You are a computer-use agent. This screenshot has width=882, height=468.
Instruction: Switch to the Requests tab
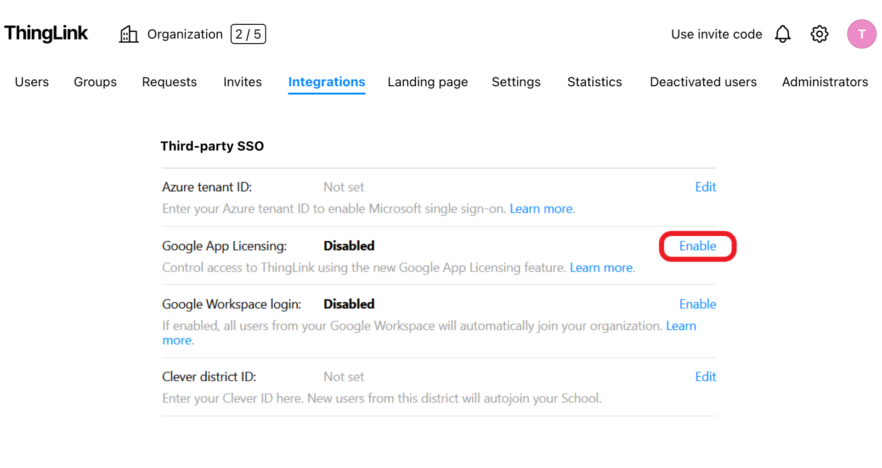coord(169,82)
